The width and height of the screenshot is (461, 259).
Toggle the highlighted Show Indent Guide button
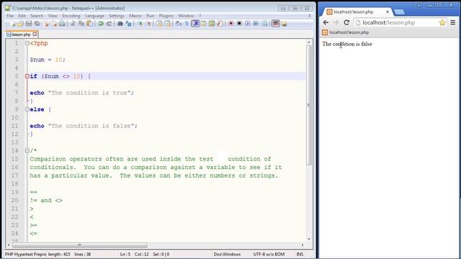(195, 24)
